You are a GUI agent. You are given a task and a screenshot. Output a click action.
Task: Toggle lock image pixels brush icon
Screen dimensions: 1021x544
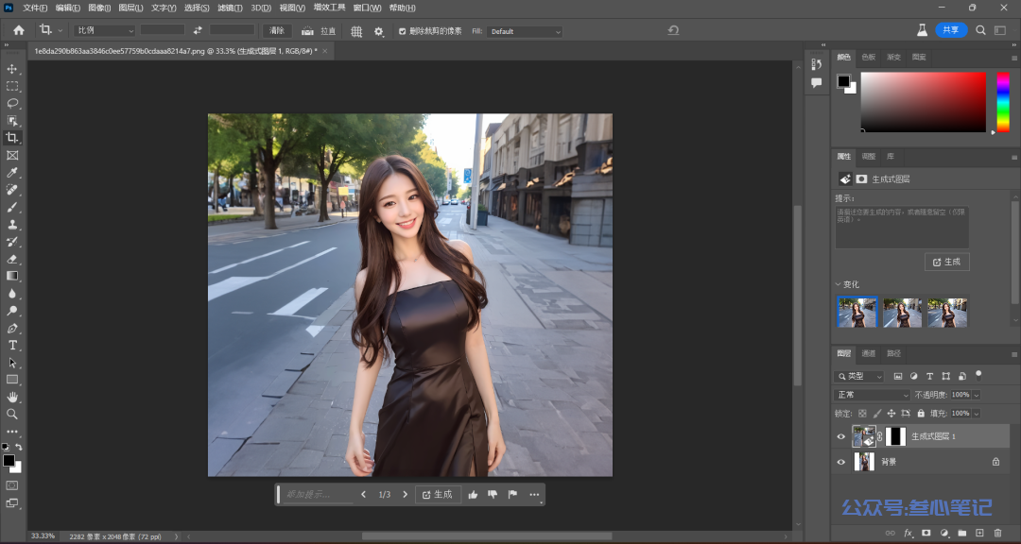(877, 414)
